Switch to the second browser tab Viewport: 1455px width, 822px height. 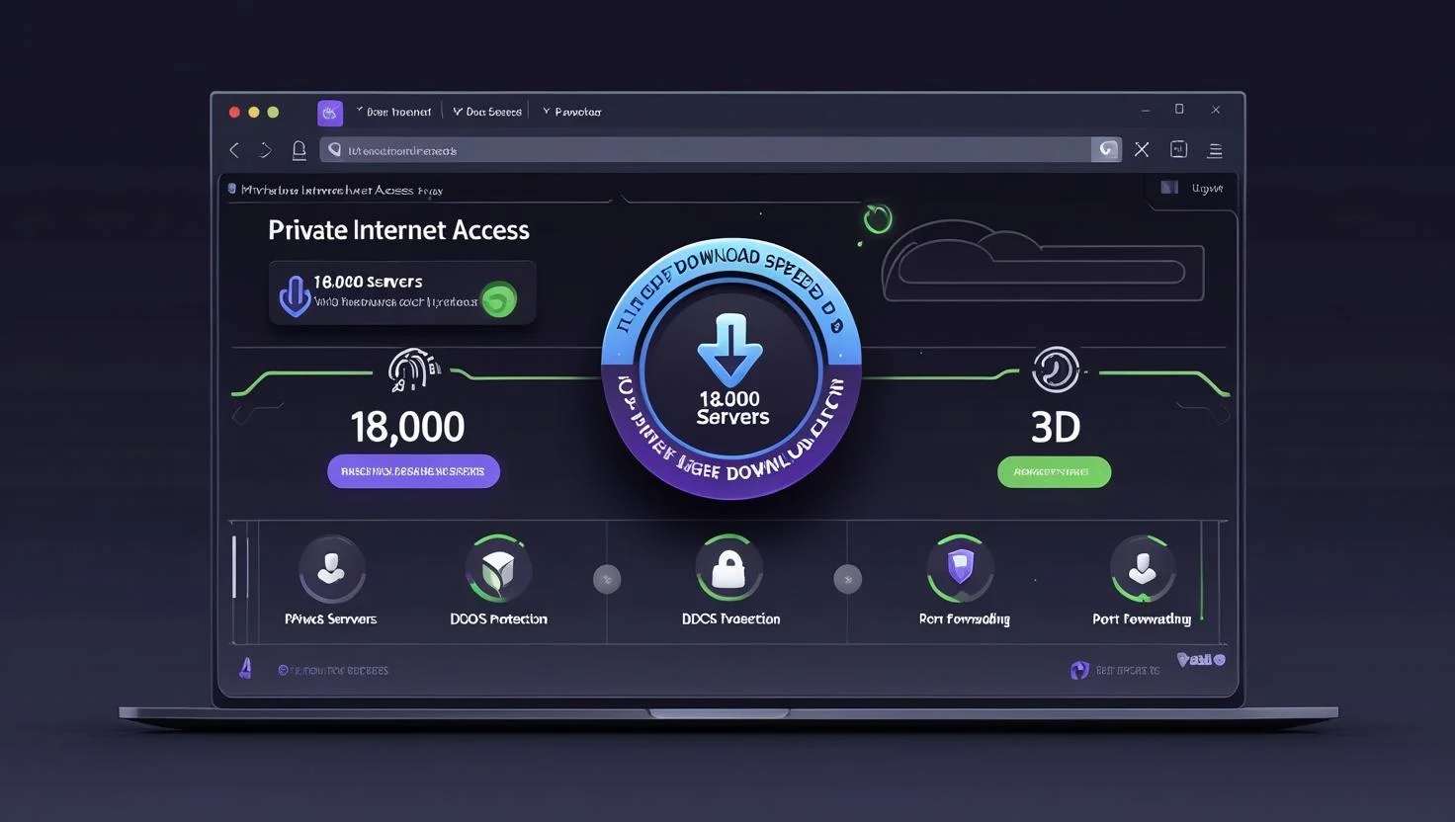click(x=487, y=112)
